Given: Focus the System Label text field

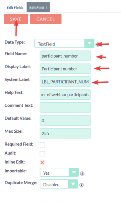Looking at the screenshot, I should [x=65, y=82].
